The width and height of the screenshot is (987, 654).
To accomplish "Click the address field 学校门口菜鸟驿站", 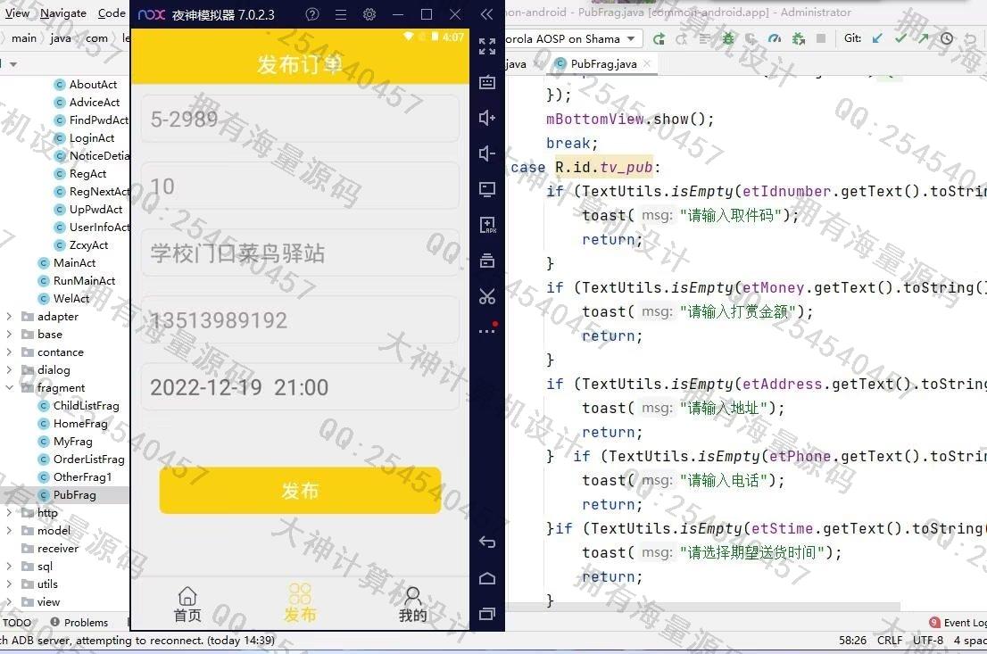I will 300,253.
